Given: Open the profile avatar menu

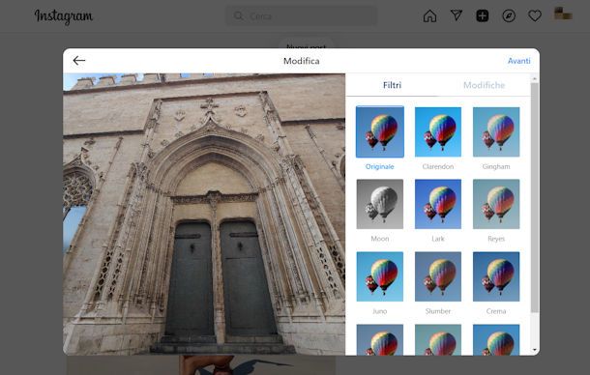Looking at the screenshot, I should (563, 14).
